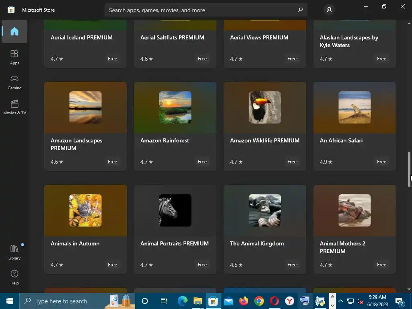Open Amazon Rainforest river thumbnail
Screen dimensions: 412x309
tap(175, 107)
